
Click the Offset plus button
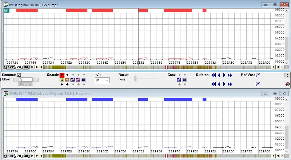pos(36,80)
